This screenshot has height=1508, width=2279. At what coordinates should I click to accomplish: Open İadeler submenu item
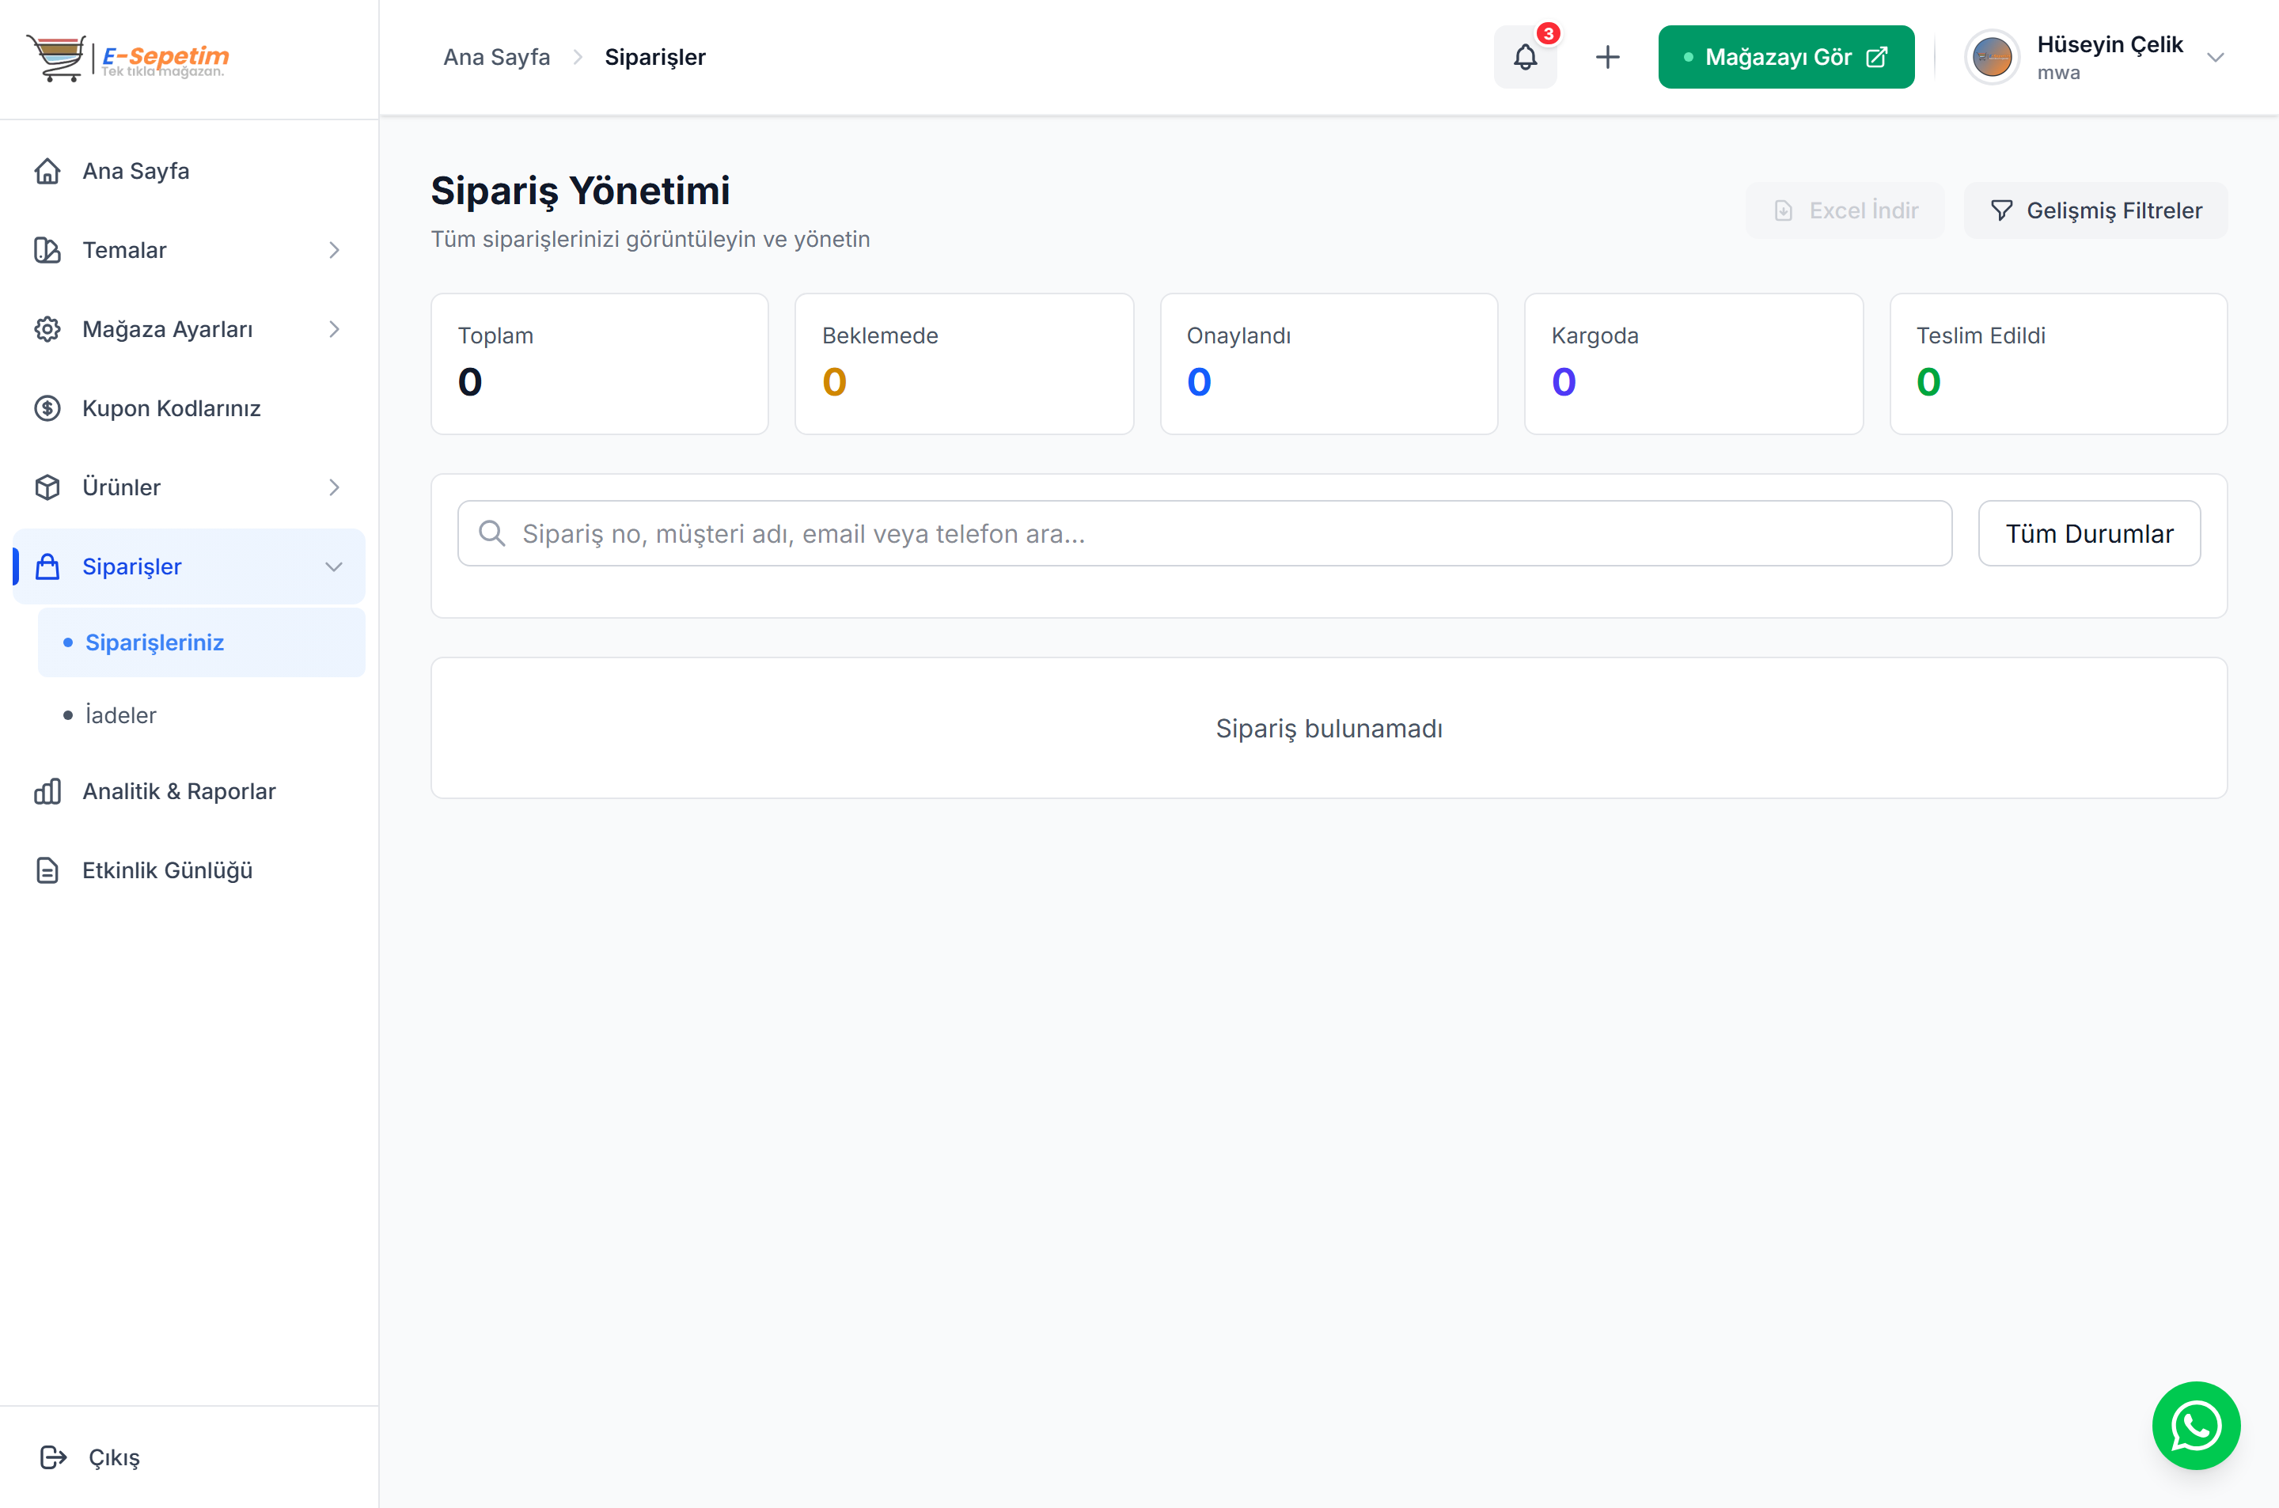pyautogui.click(x=201, y=715)
